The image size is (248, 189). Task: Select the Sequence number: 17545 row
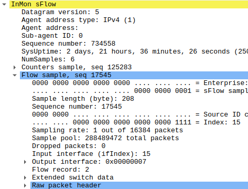click(77, 107)
